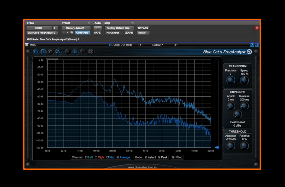Click the Auto automation-enable window icon
This screenshot has width=285, height=187.
tap(98, 28)
